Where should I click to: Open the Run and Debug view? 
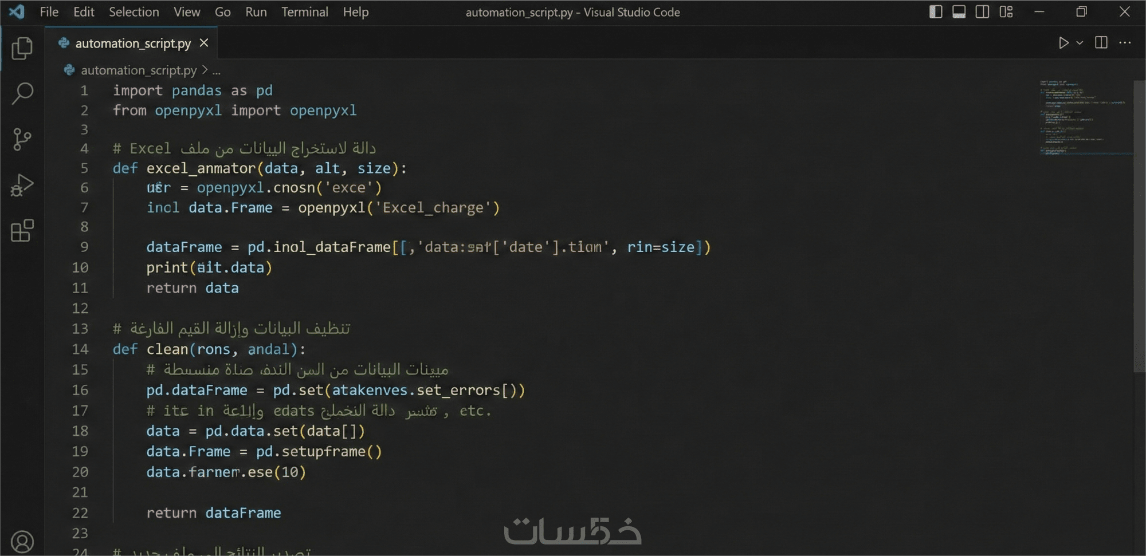pos(22,185)
